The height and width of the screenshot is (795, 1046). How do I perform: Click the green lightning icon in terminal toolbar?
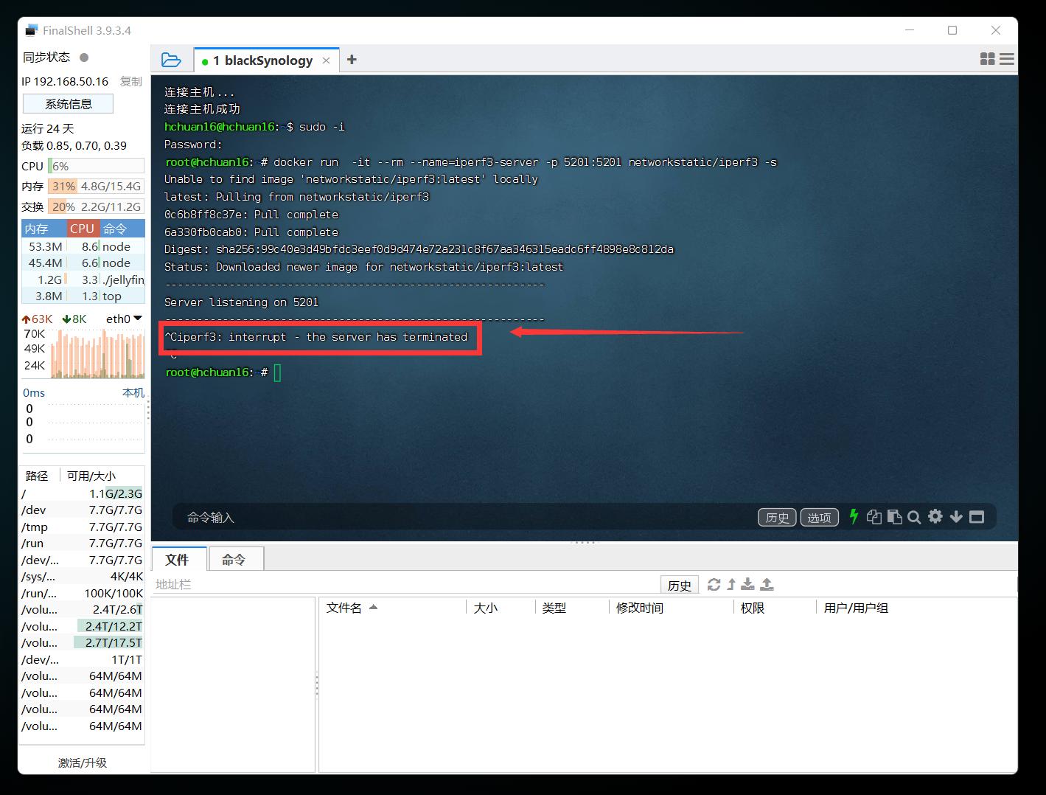click(x=854, y=517)
